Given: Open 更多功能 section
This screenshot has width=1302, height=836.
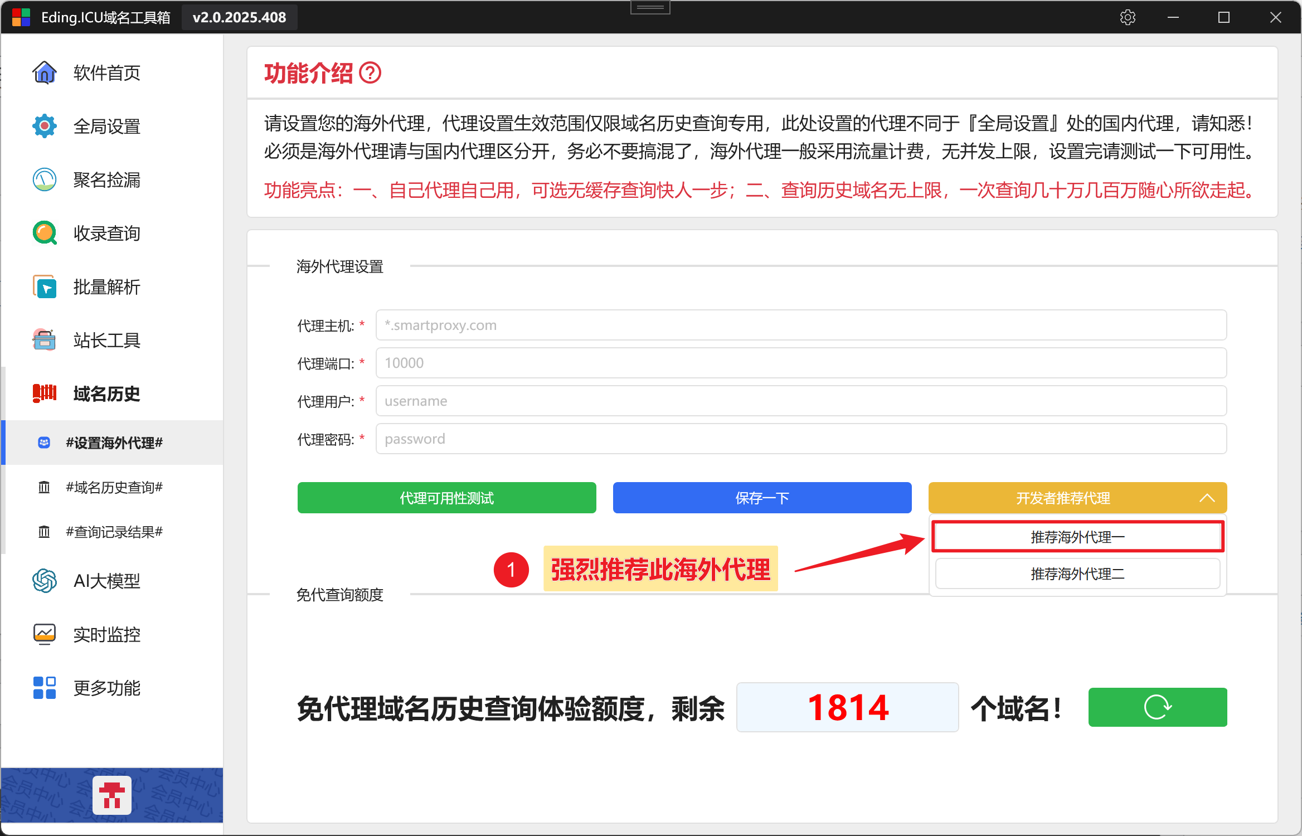Looking at the screenshot, I should (x=112, y=688).
